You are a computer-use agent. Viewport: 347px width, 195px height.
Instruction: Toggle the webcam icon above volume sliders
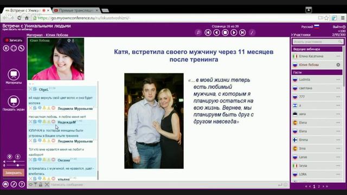10,157
